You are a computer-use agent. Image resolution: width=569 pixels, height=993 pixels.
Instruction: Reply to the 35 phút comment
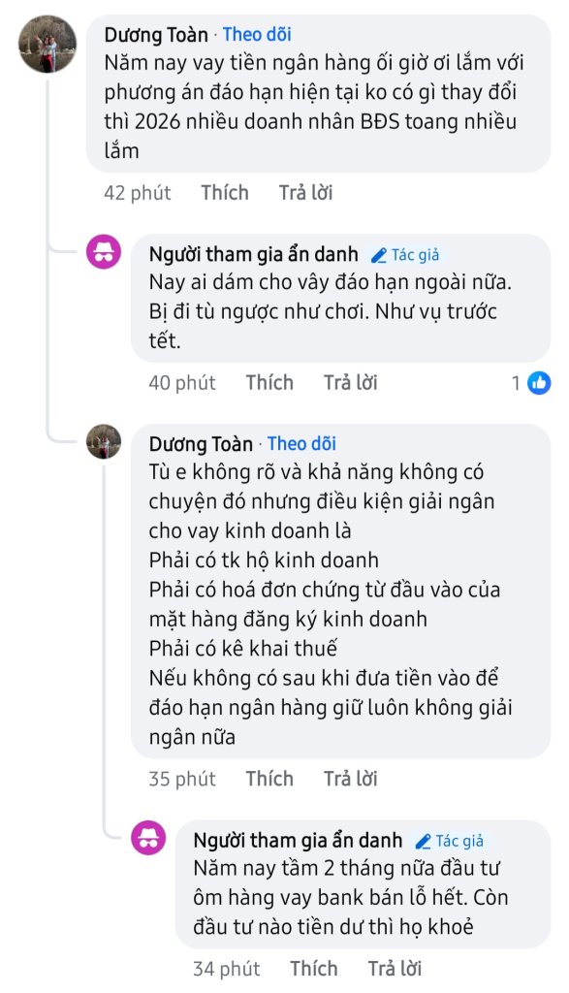coord(351,779)
